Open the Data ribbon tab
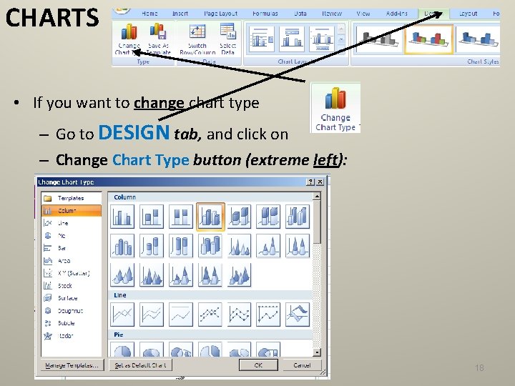 (300, 14)
